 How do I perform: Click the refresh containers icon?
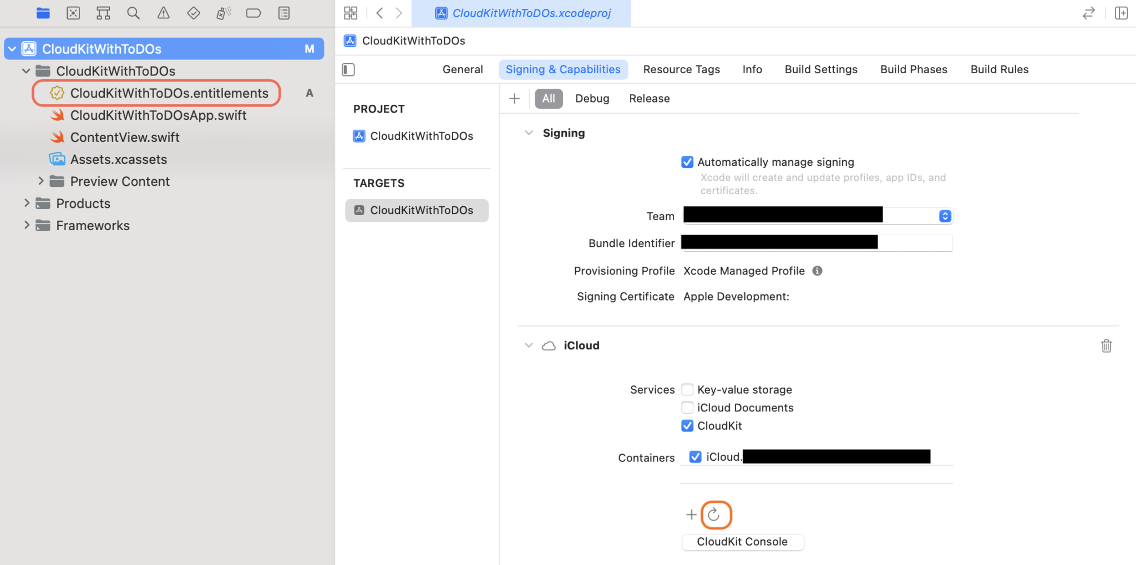click(714, 515)
